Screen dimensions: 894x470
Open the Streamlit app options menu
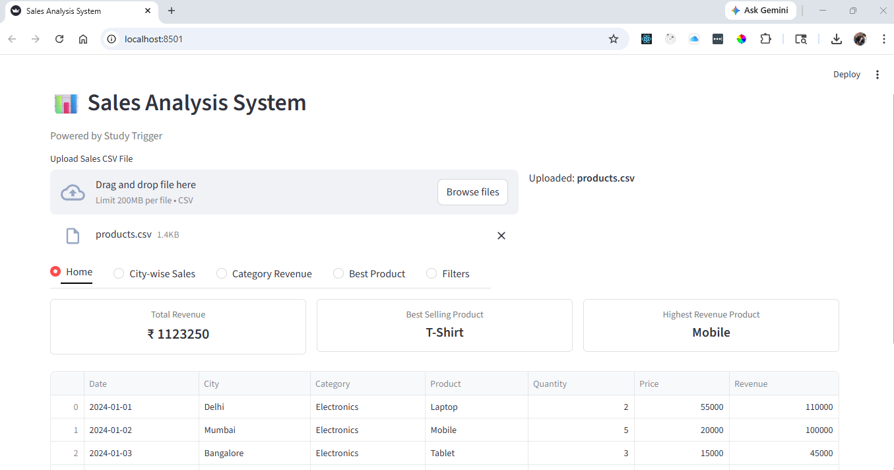878,74
